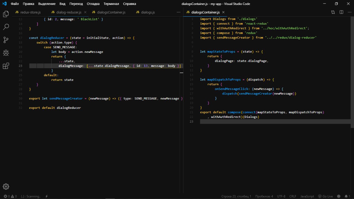Click the Manage gear icon
Image resolution: width=354 pixels, height=199 pixels.
[x=6, y=187]
